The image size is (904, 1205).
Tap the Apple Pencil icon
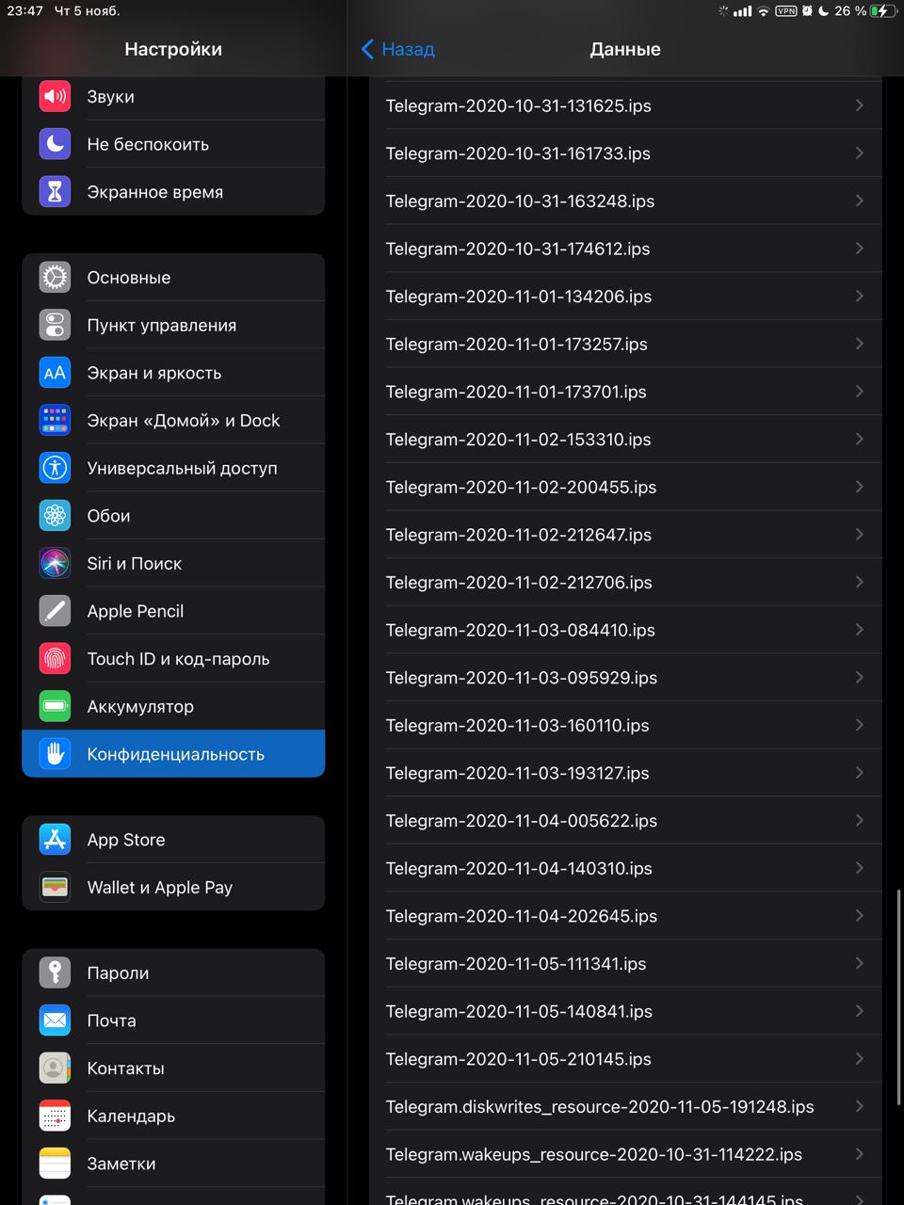[x=55, y=611]
